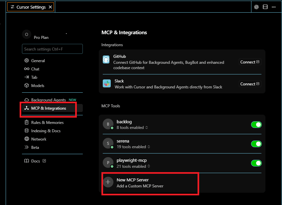Screen dimensions: 282x205
Task: Click the GitHub logo icon
Action: coord(106,59)
